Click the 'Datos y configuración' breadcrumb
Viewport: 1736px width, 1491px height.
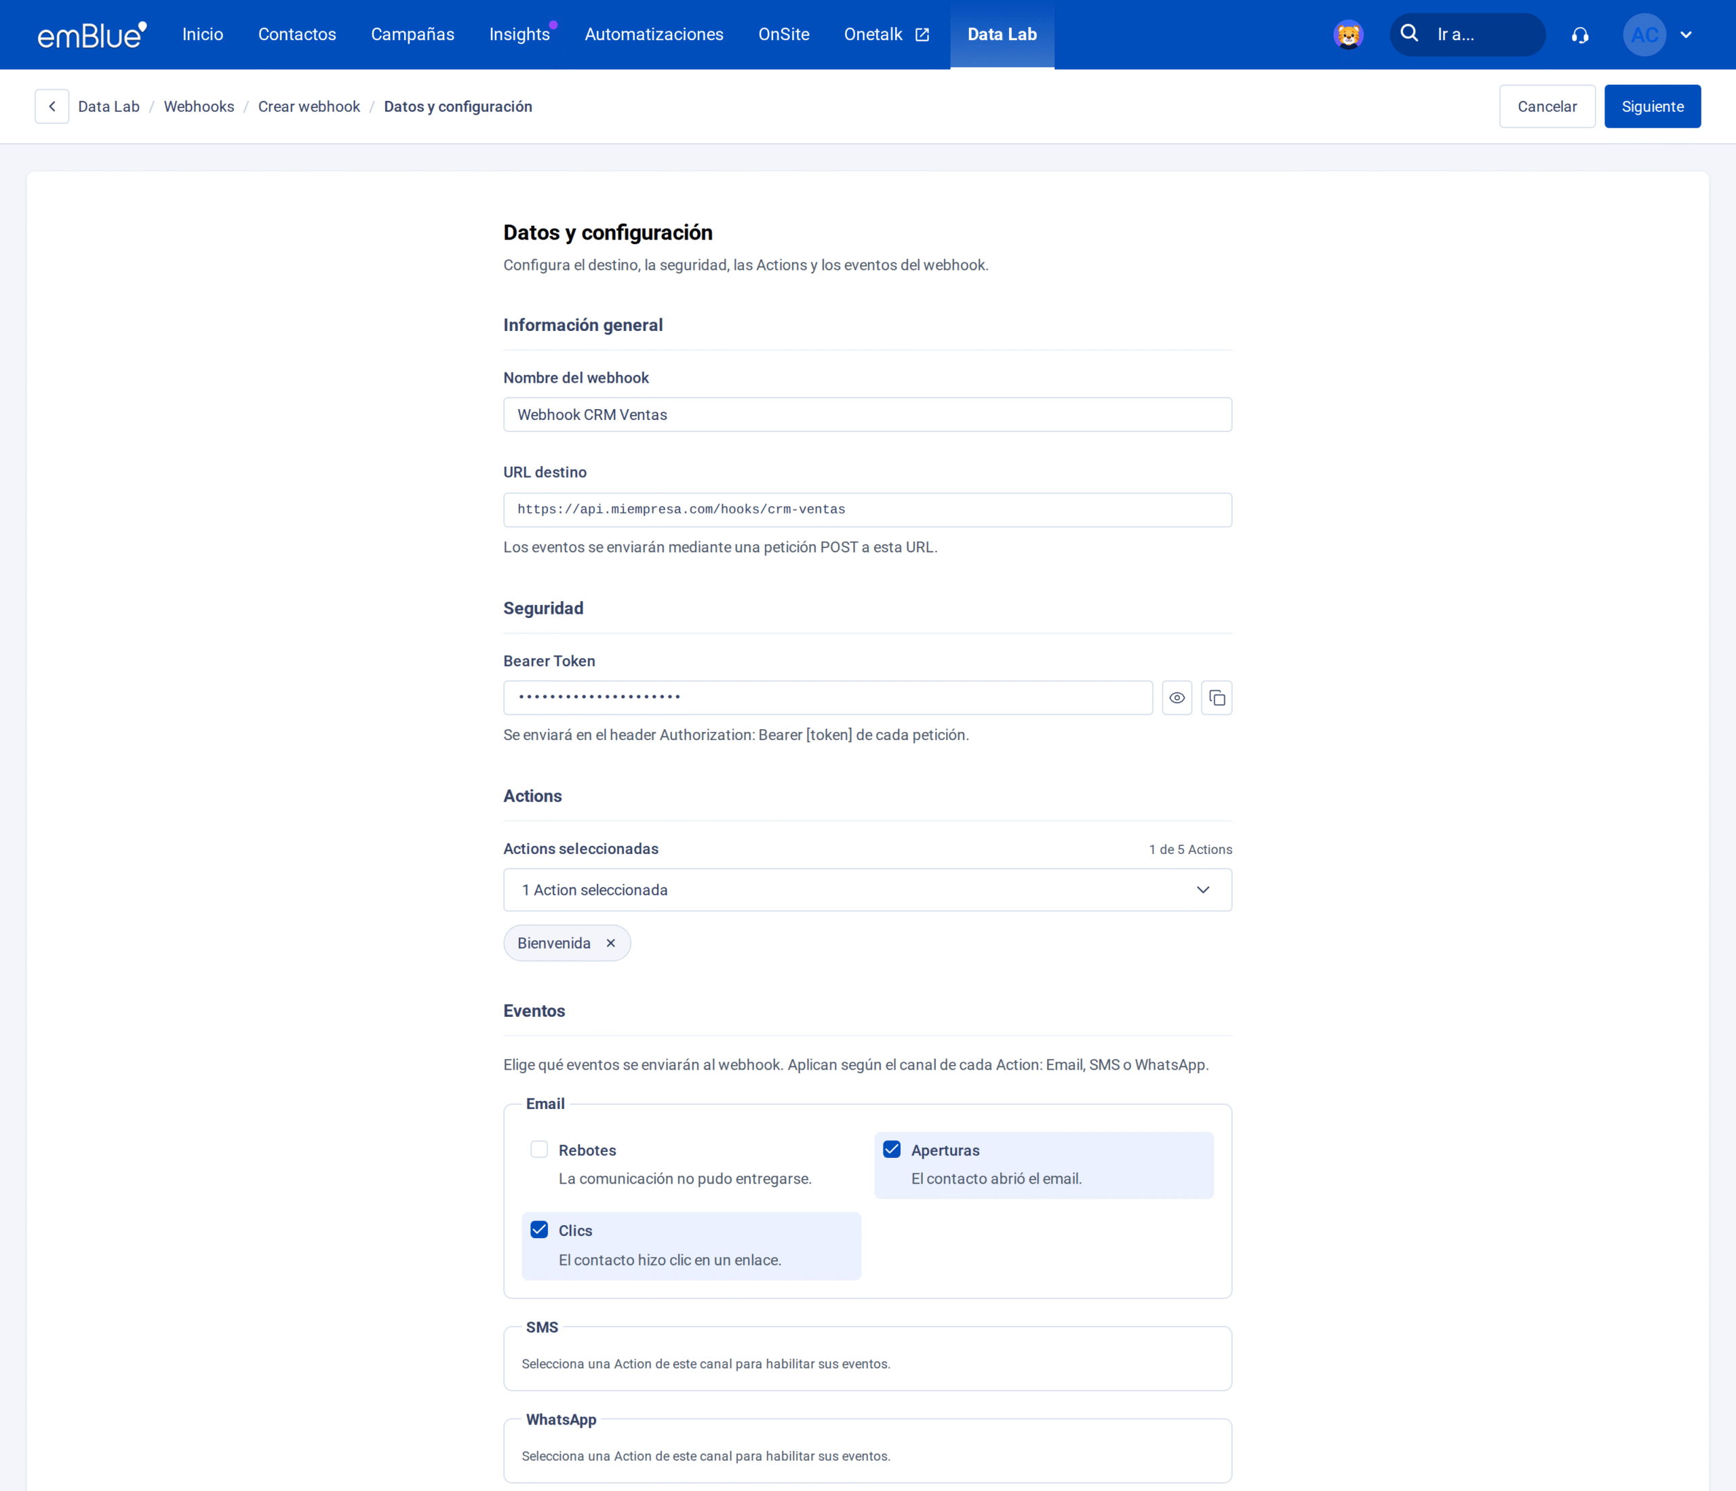coord(458,106)
